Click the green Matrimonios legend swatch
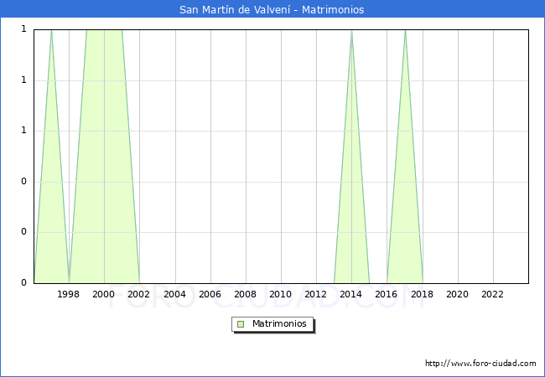This screenshot has width=545, height=377. point(241,324)
